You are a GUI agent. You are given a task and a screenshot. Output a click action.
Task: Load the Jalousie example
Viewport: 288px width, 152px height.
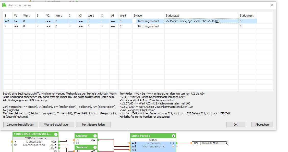point(20,125)
